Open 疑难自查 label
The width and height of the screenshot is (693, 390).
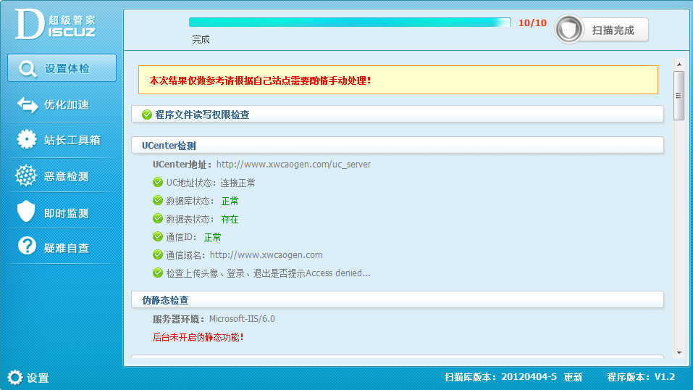(67, 249)
